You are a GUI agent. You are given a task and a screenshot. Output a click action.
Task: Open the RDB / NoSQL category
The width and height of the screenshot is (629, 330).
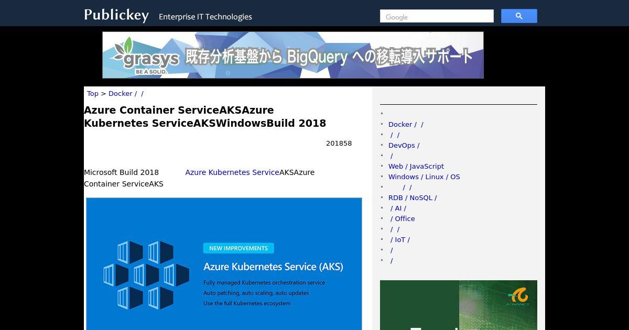[x=413, y=198]
